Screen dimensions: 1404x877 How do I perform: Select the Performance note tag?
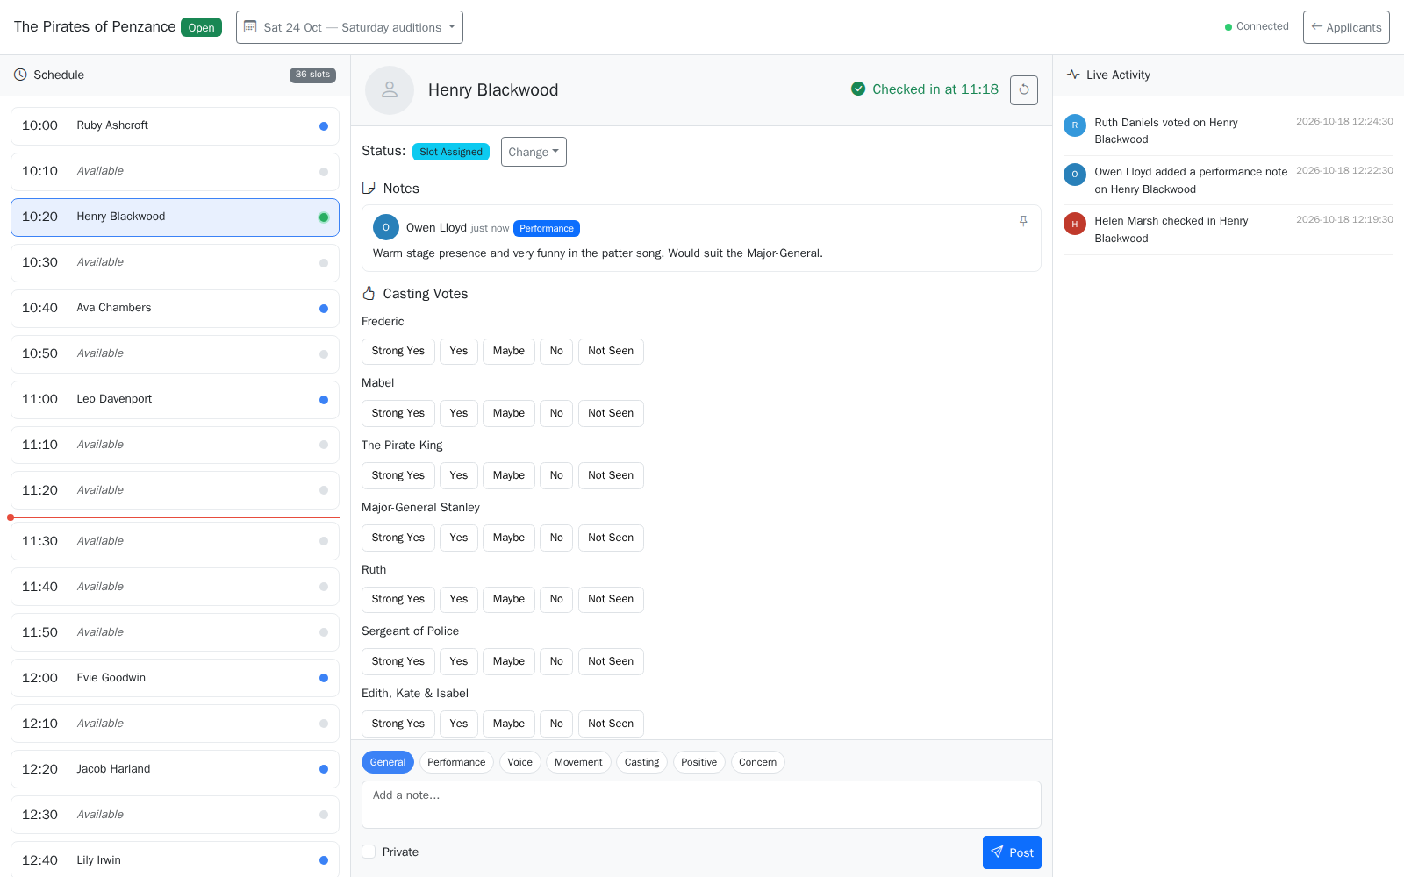456,762
